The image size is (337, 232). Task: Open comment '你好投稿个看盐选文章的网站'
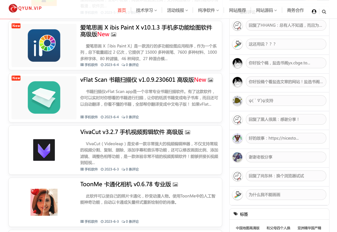pos(286,82)
